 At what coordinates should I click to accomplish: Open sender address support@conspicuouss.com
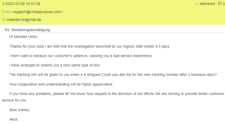(37, 12)
